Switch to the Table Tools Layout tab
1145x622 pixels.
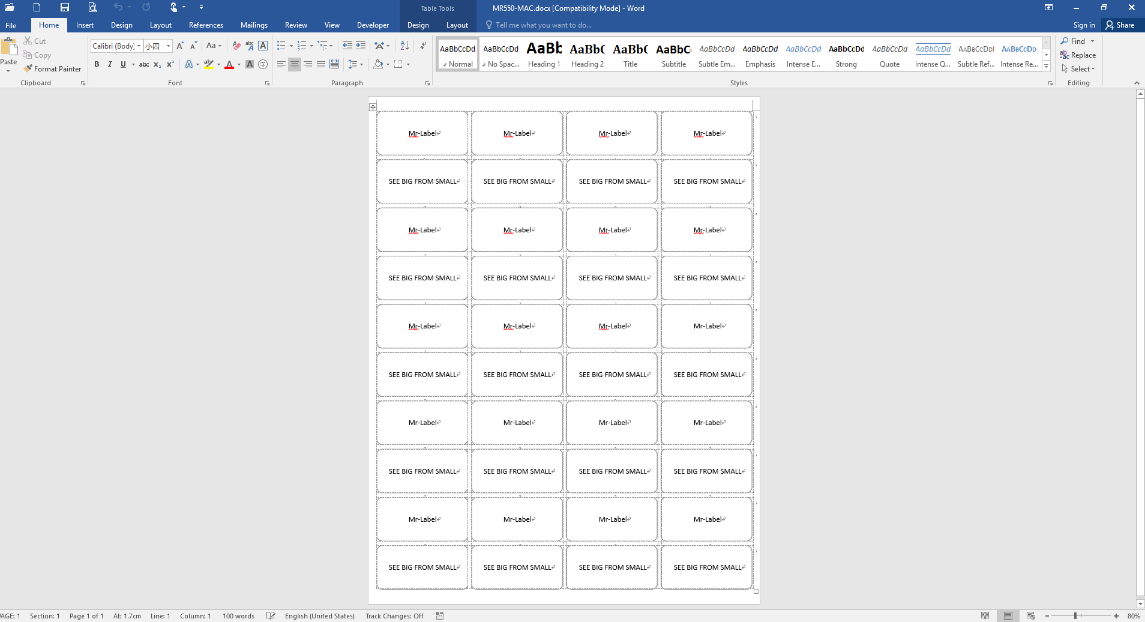pos(457,25)
